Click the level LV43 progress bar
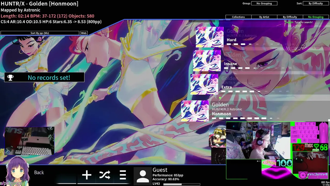 click(x=182, y=184)
